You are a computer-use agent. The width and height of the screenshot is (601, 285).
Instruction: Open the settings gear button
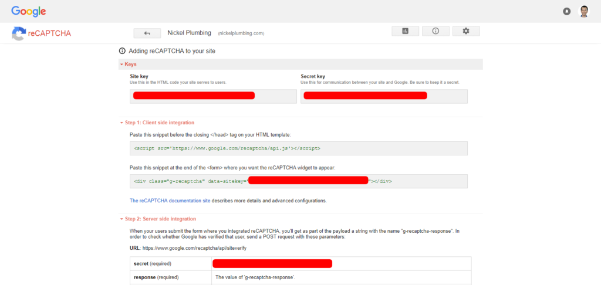click(466, 31)
